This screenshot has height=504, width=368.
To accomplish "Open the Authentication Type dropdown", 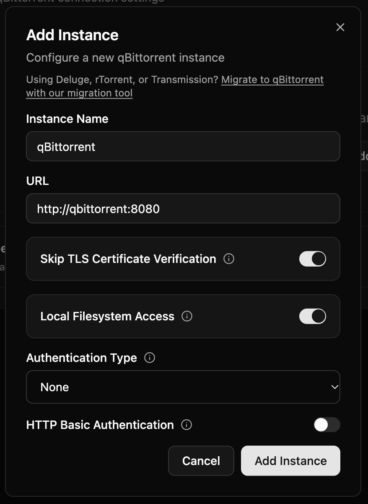I will pyautogui.click(x=183, y=387).
